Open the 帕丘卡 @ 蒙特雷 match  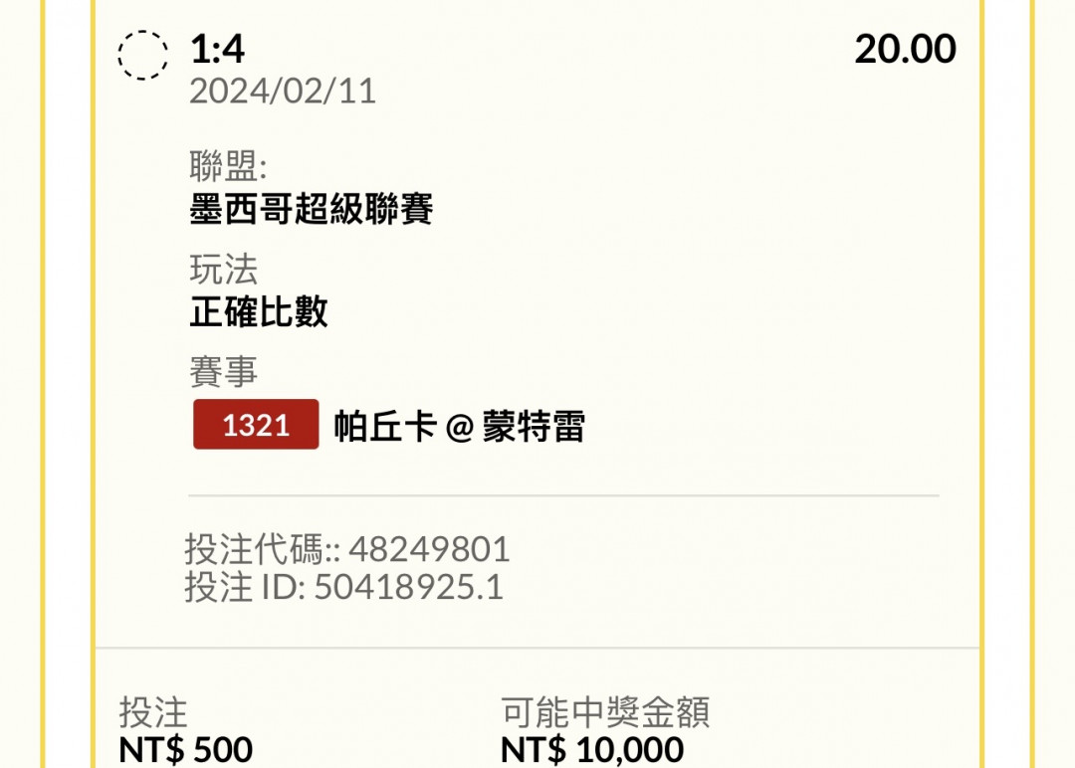460,426
